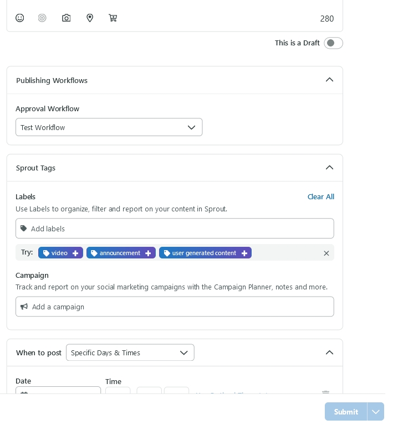Open the Approval Workflow dropdown
This screenshot has height=430, width=393.
109,127
